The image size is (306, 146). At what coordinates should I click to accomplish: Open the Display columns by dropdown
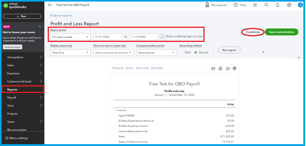pyautogui.click(x=70, y=53)
